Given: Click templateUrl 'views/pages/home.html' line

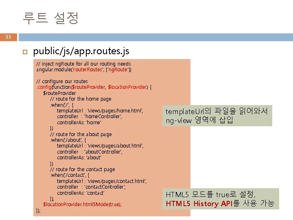Looking at the screenshot, I should click(x=100, y=111).
